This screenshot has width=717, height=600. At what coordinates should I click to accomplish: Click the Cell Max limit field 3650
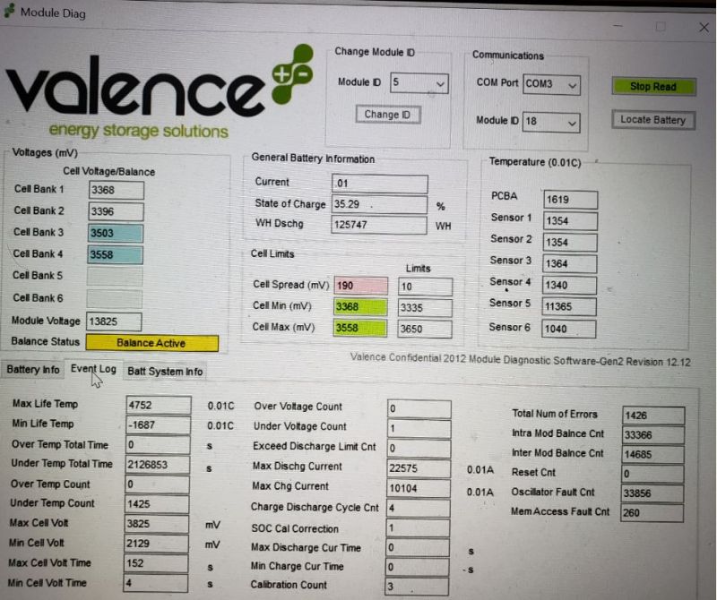coord(425,329)
